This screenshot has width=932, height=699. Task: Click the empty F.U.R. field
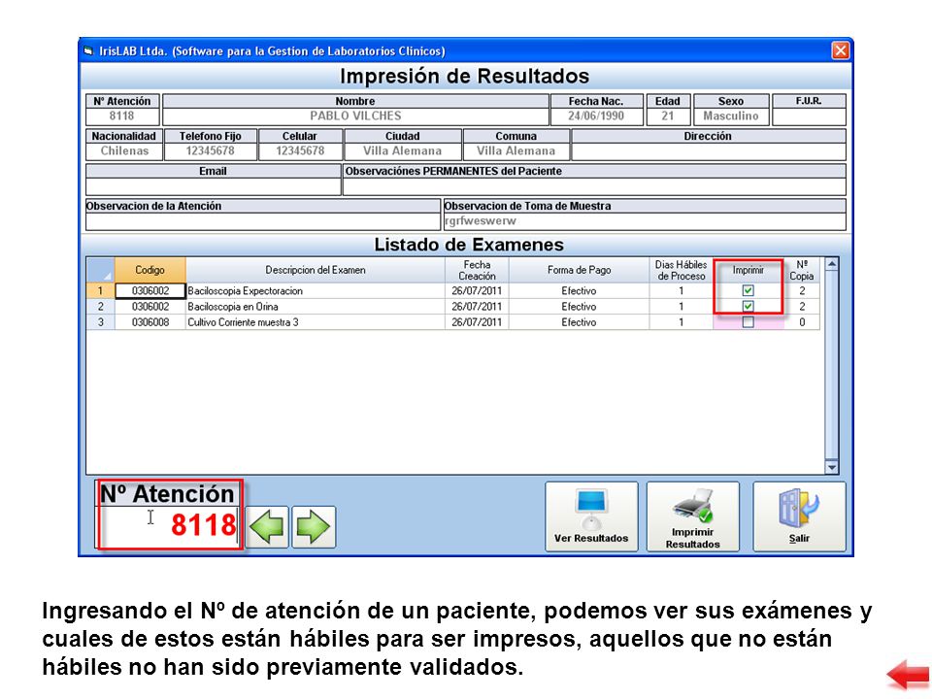tap(809, 116)
